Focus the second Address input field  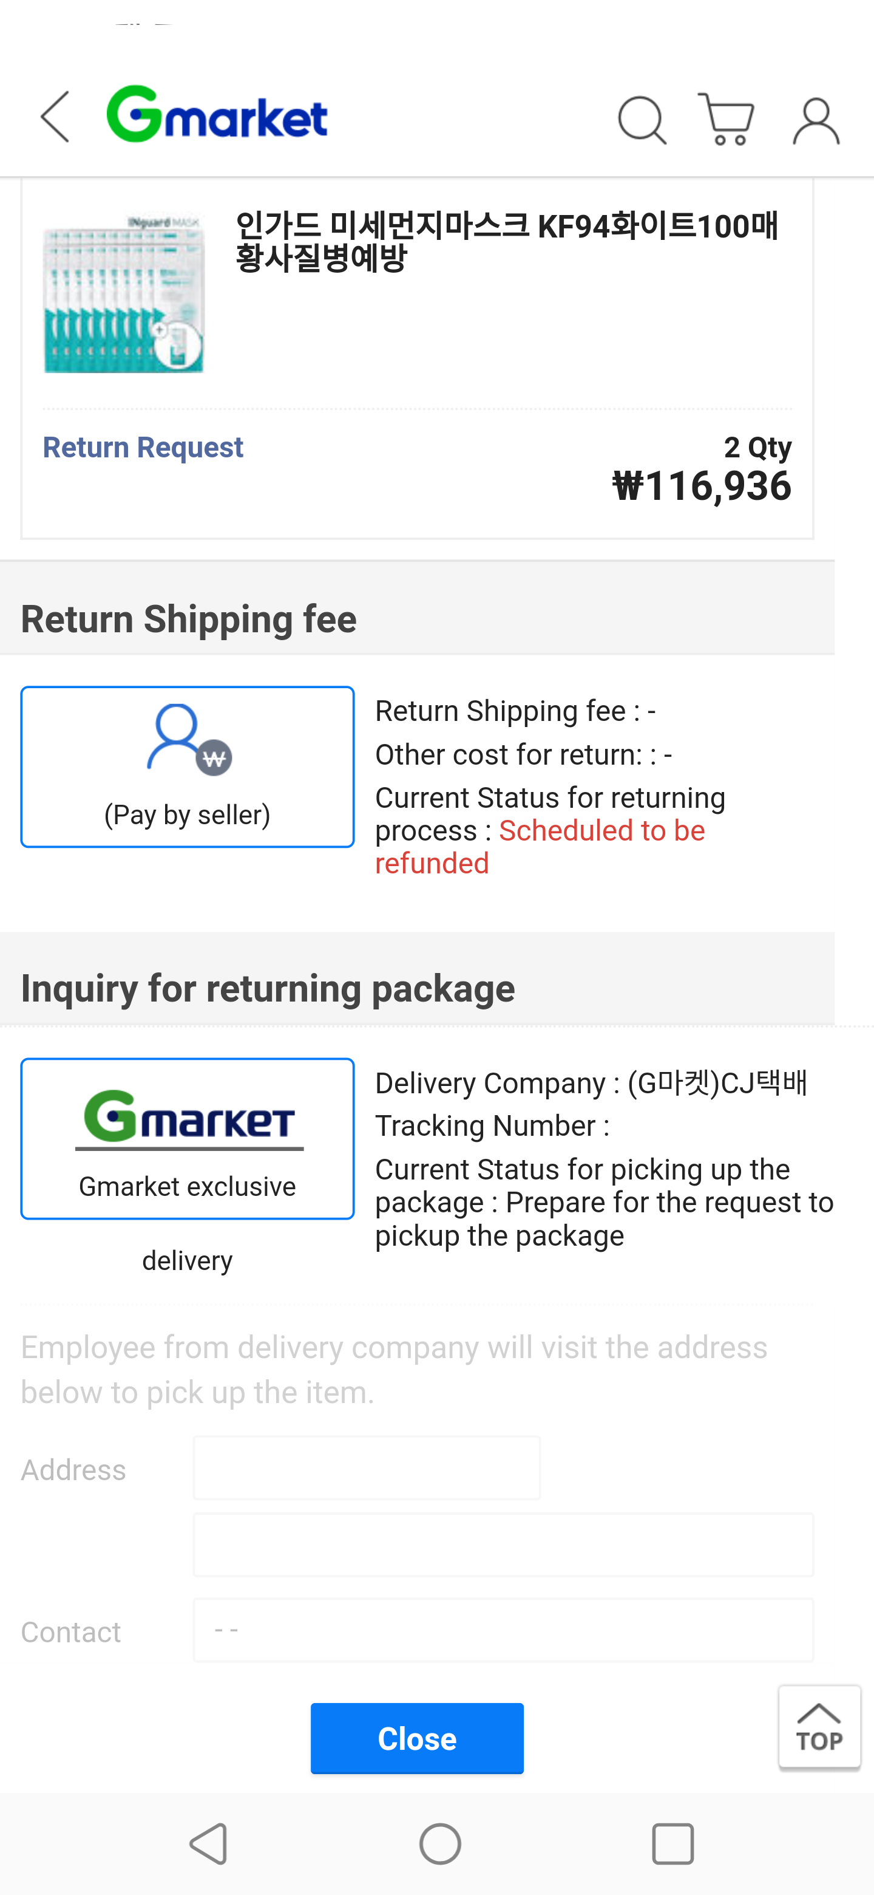click(504, 1545)
